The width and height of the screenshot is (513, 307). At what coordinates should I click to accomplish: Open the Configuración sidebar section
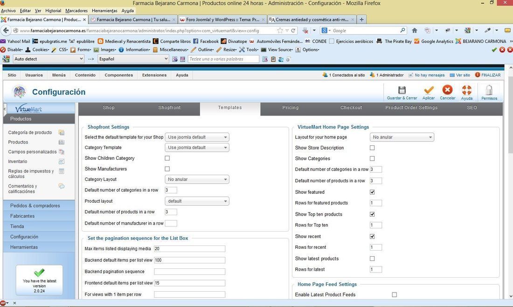39,237
